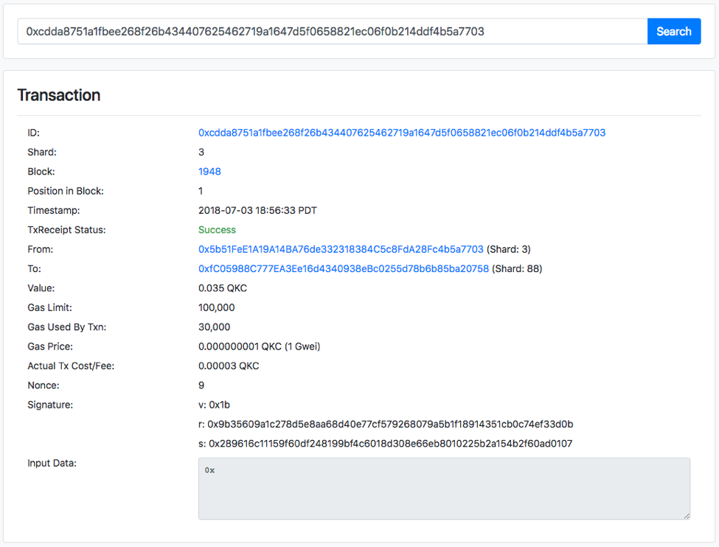Screen dimensions: 719x547
Task: Click the Value label
Action: (x=41, y=288)
